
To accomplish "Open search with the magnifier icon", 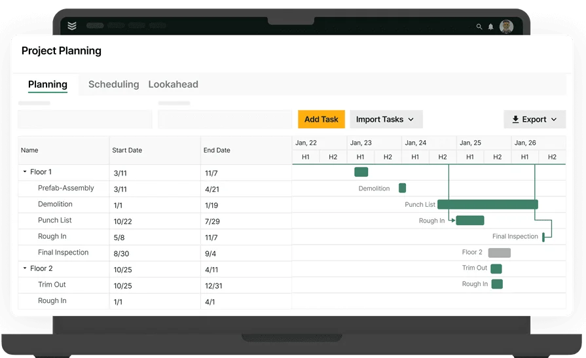I will pyautogui.click(x=479, y=27).
